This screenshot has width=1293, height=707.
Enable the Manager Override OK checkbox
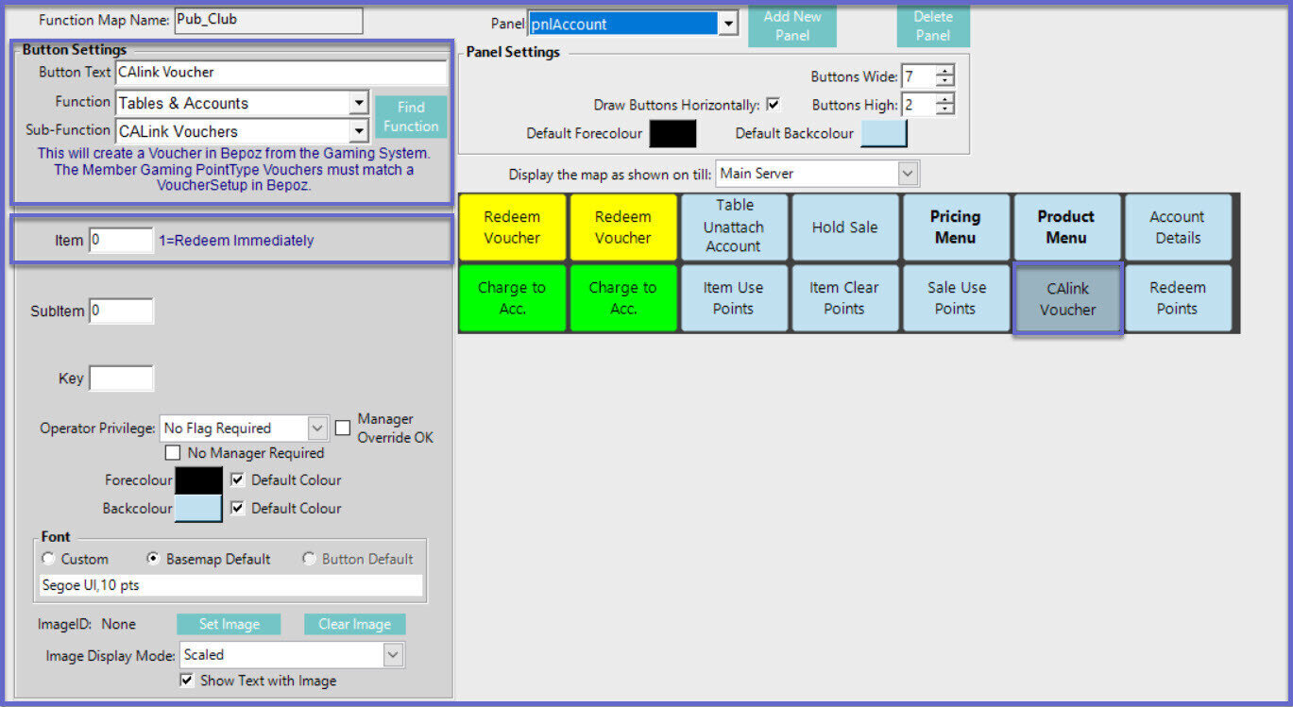(344, 429)
